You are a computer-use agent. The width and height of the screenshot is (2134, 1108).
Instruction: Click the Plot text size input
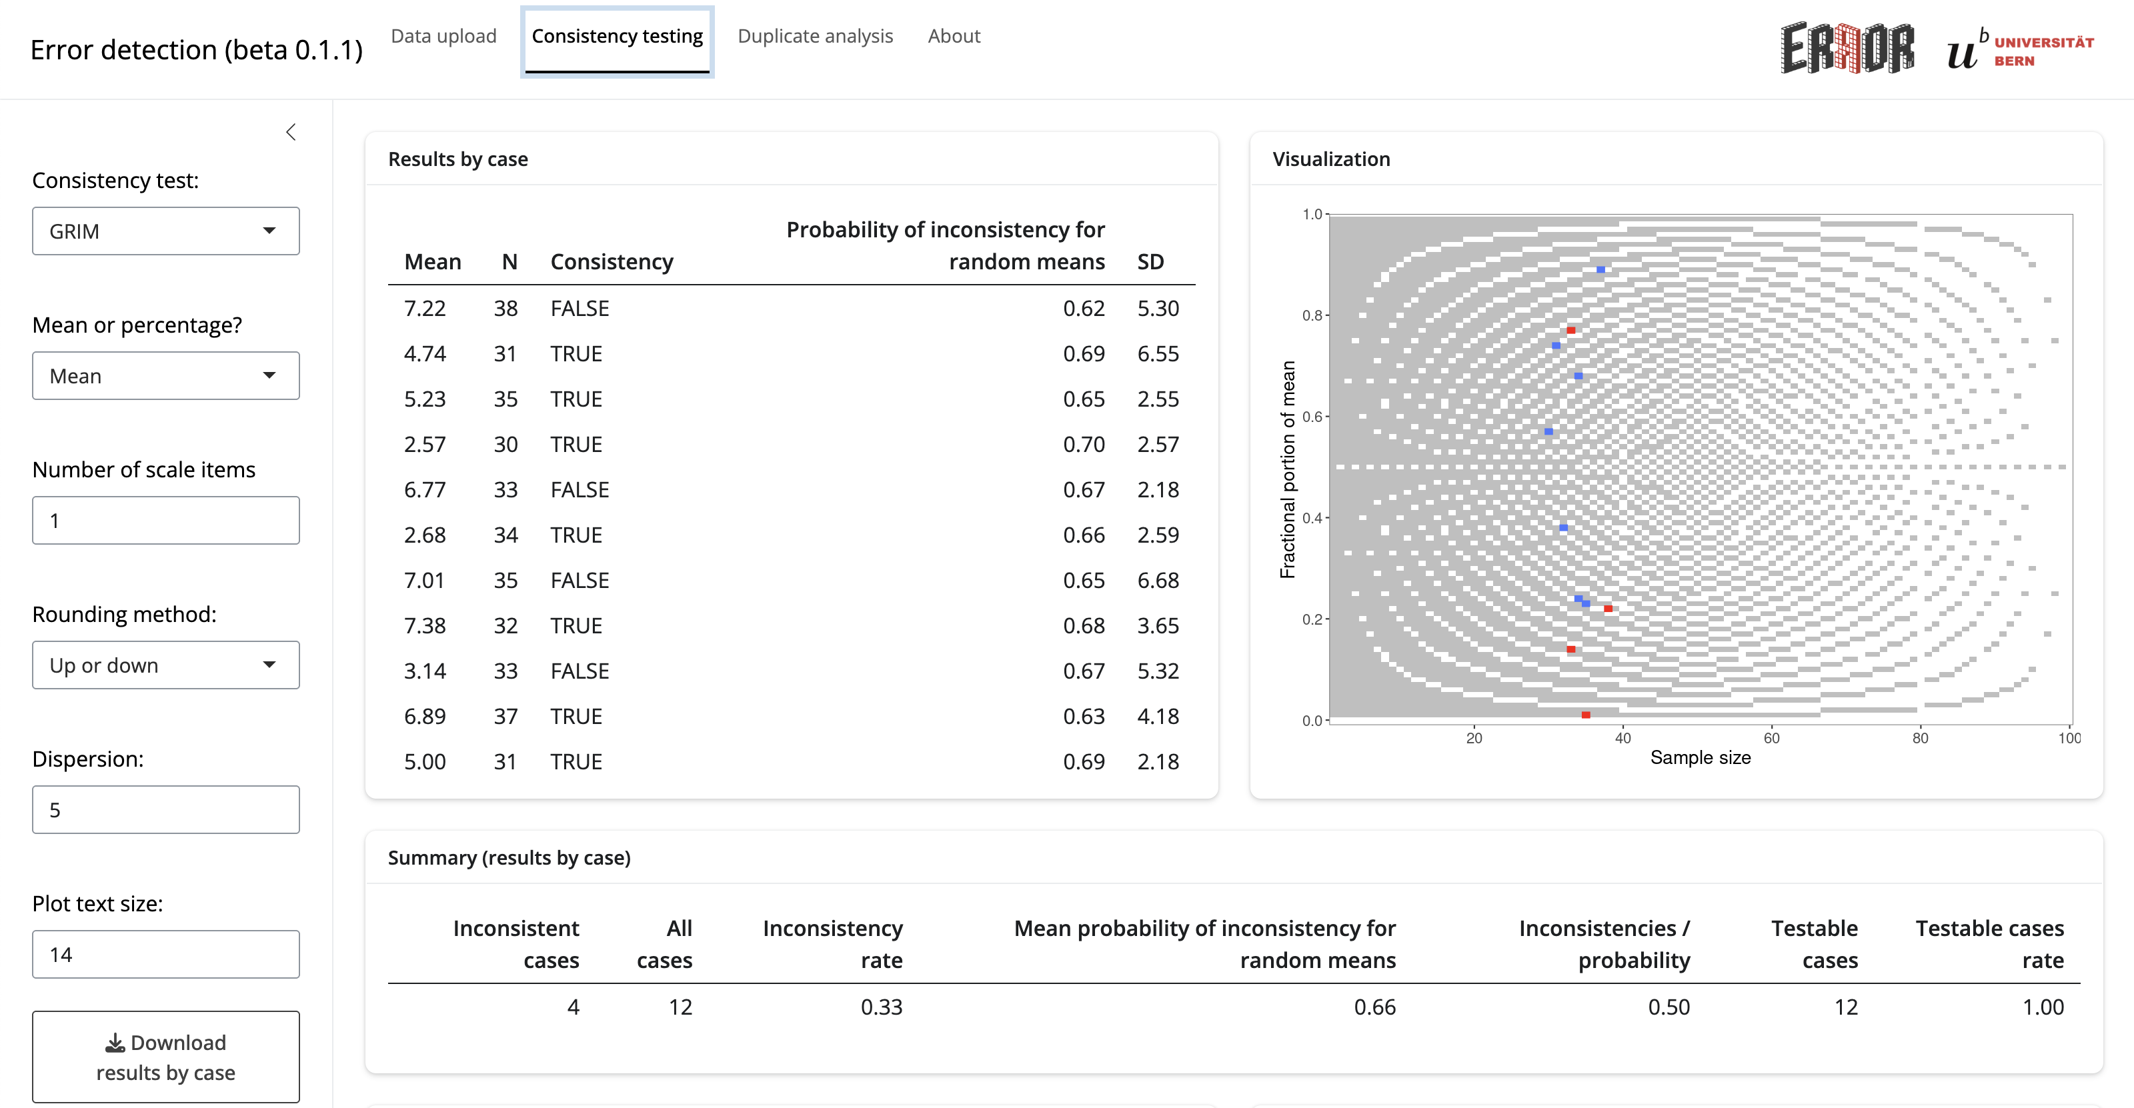pos(165,954)
